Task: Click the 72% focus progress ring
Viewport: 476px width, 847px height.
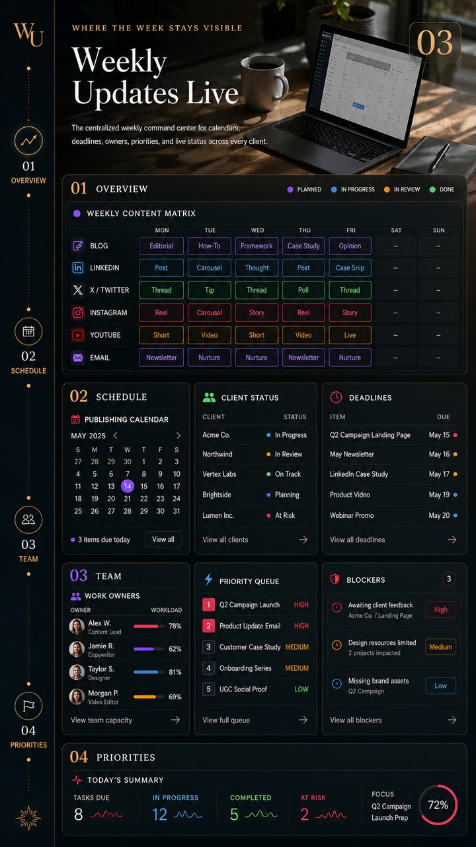Action: [x=438, y=805]
